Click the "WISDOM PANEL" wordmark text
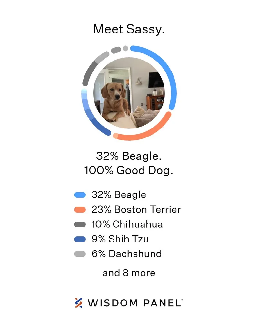The image size is (258, 322). 135,303
